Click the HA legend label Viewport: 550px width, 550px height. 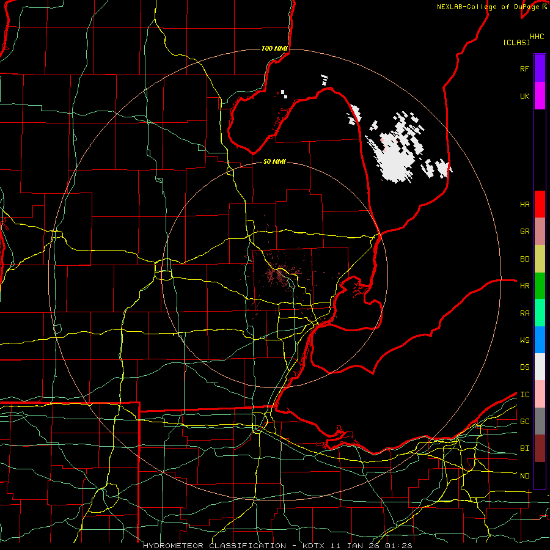coord(525,205)
